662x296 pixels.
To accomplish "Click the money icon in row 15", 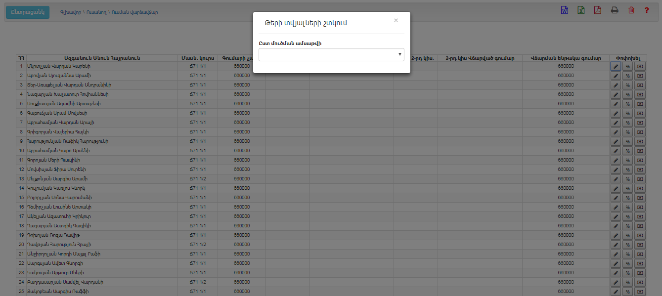I will coord(640,198).
